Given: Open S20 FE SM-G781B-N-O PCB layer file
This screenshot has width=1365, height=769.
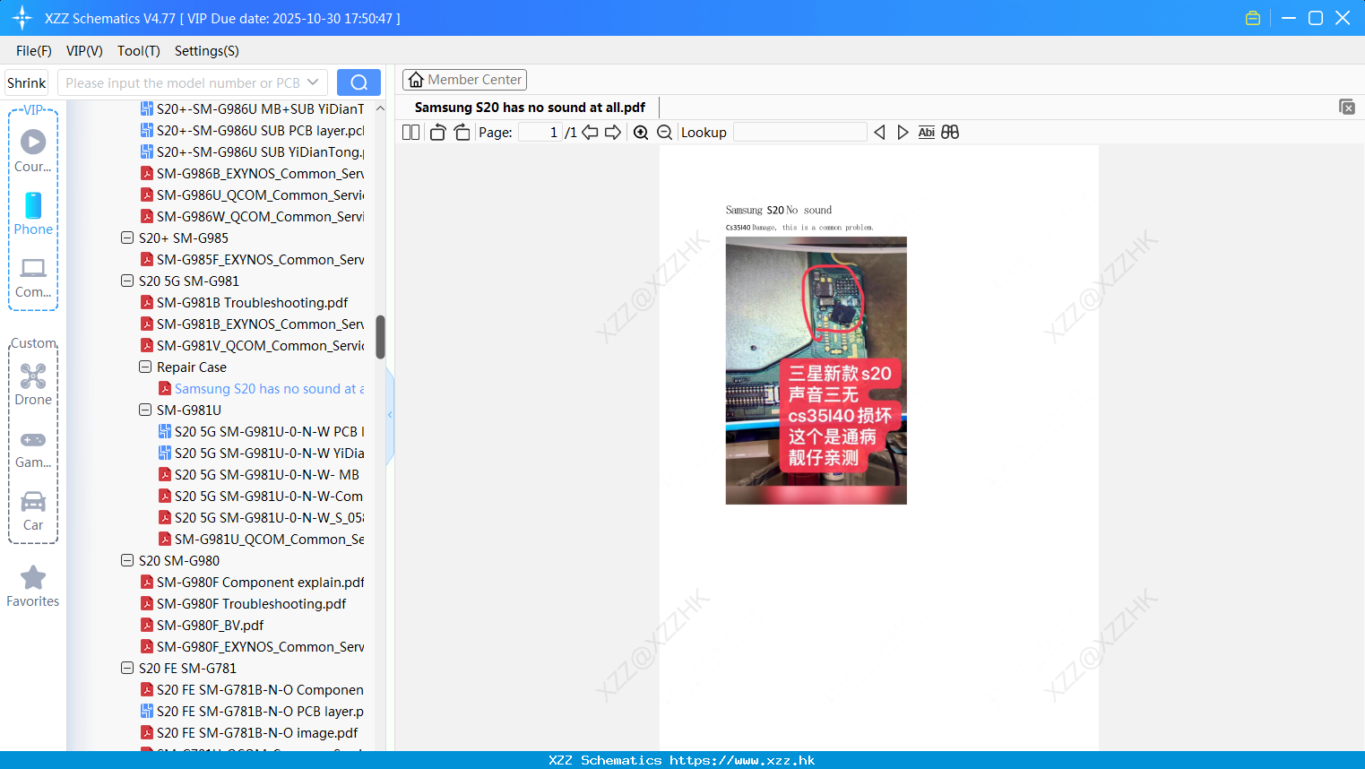Looking at the screenshot, I should (252, 712).
